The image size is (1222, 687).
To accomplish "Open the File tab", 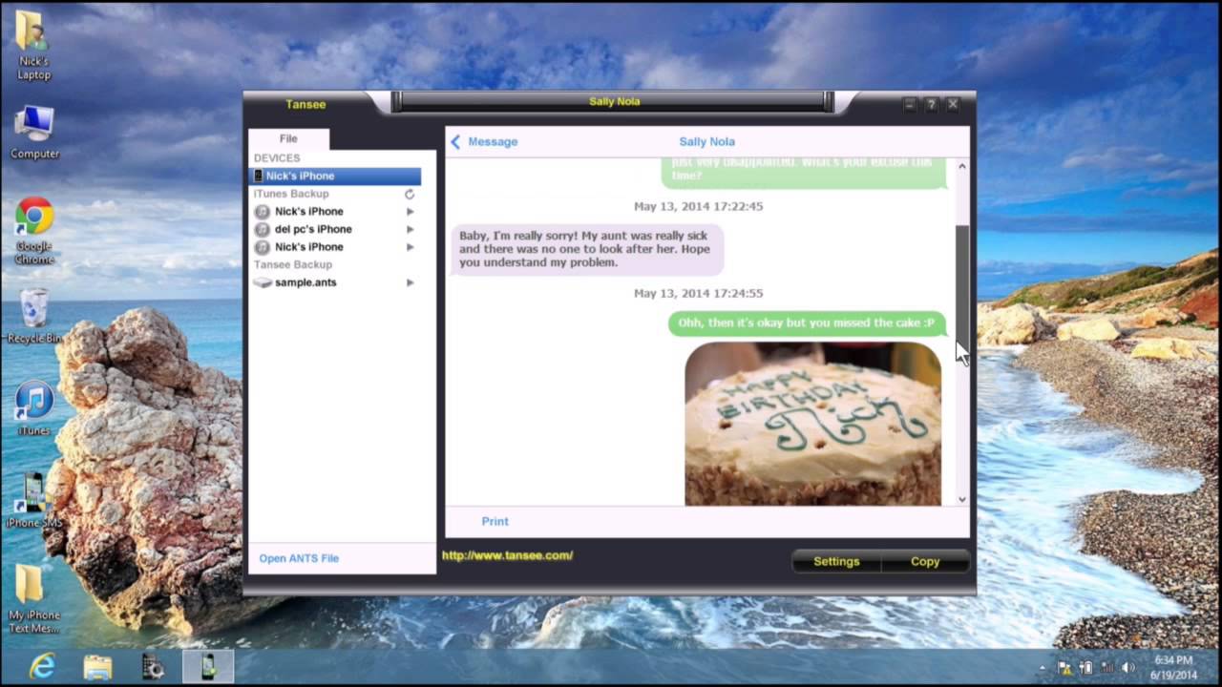I will click(x=288, y=138).
